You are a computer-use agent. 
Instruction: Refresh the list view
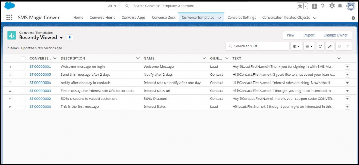pyautogui.click(x=320, y=46)
